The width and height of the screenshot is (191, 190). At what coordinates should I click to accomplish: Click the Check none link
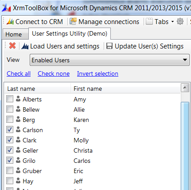(54, 73)
